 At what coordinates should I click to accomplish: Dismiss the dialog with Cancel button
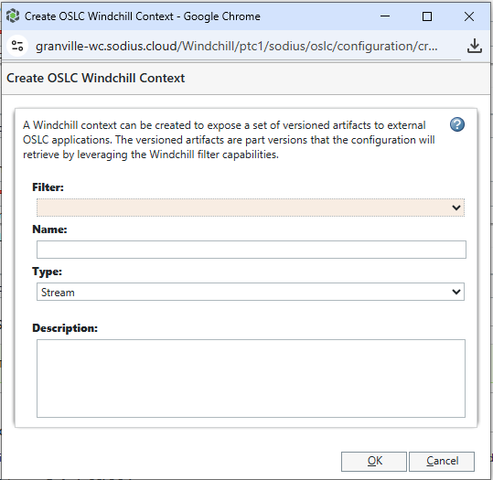point(442,462)
